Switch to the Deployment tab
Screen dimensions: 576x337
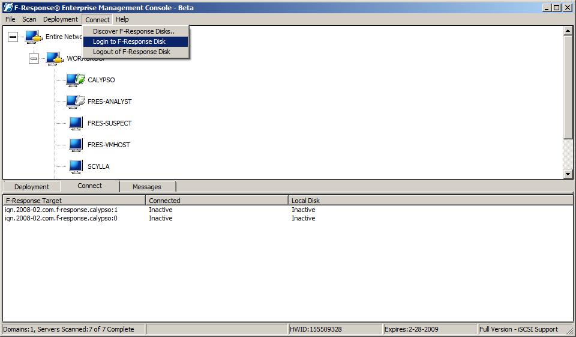pyautogui.click(x=32, y=187)
